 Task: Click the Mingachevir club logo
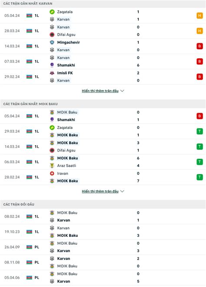point(52,43)
